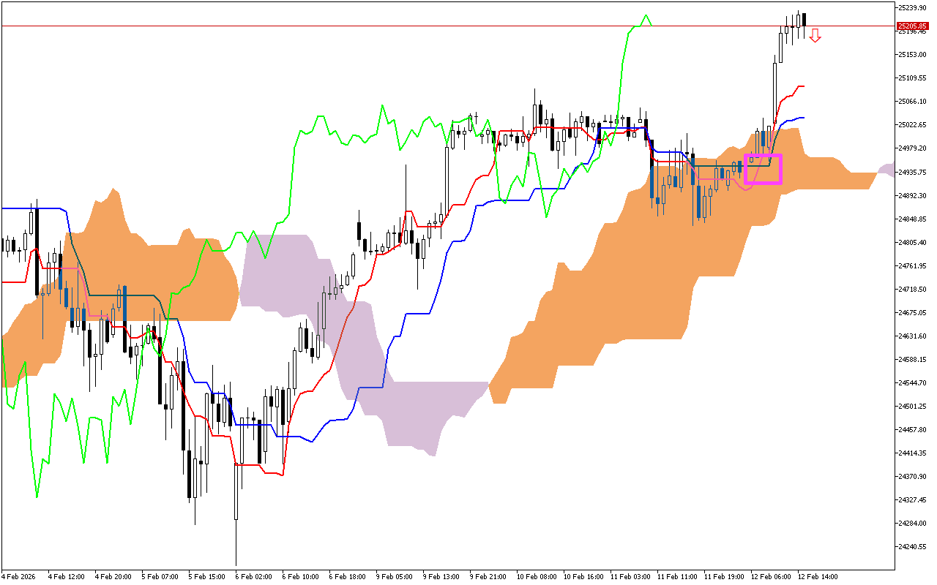Click the 25239.90 price scale label

tap(912, 7)
